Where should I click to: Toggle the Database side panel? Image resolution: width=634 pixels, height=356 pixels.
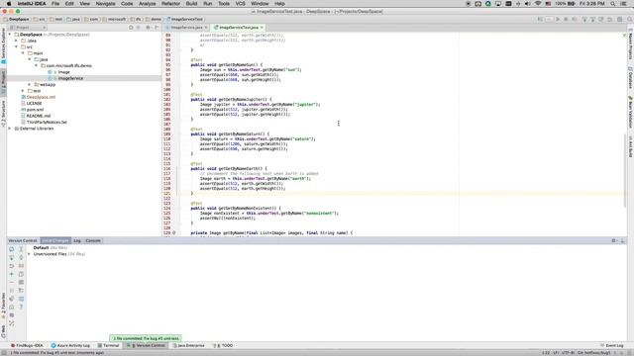point(630,78)
